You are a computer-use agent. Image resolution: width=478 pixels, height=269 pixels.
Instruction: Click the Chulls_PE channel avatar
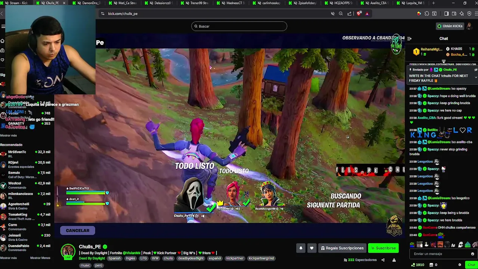pos(68,251)
